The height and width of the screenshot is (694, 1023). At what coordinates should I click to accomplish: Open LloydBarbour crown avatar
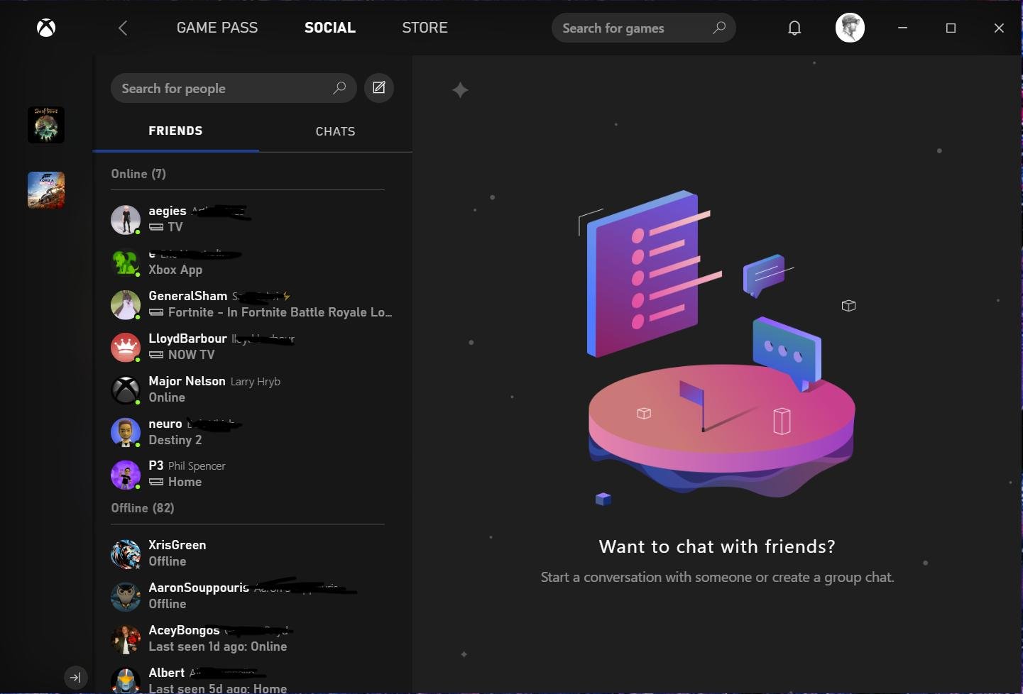coord(126,348)
